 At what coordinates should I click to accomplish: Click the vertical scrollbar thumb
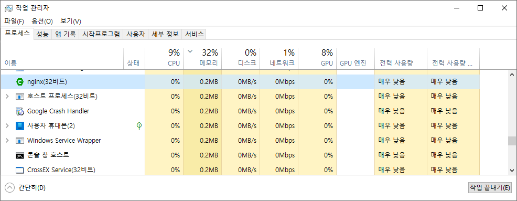click(x=512, y=141)
